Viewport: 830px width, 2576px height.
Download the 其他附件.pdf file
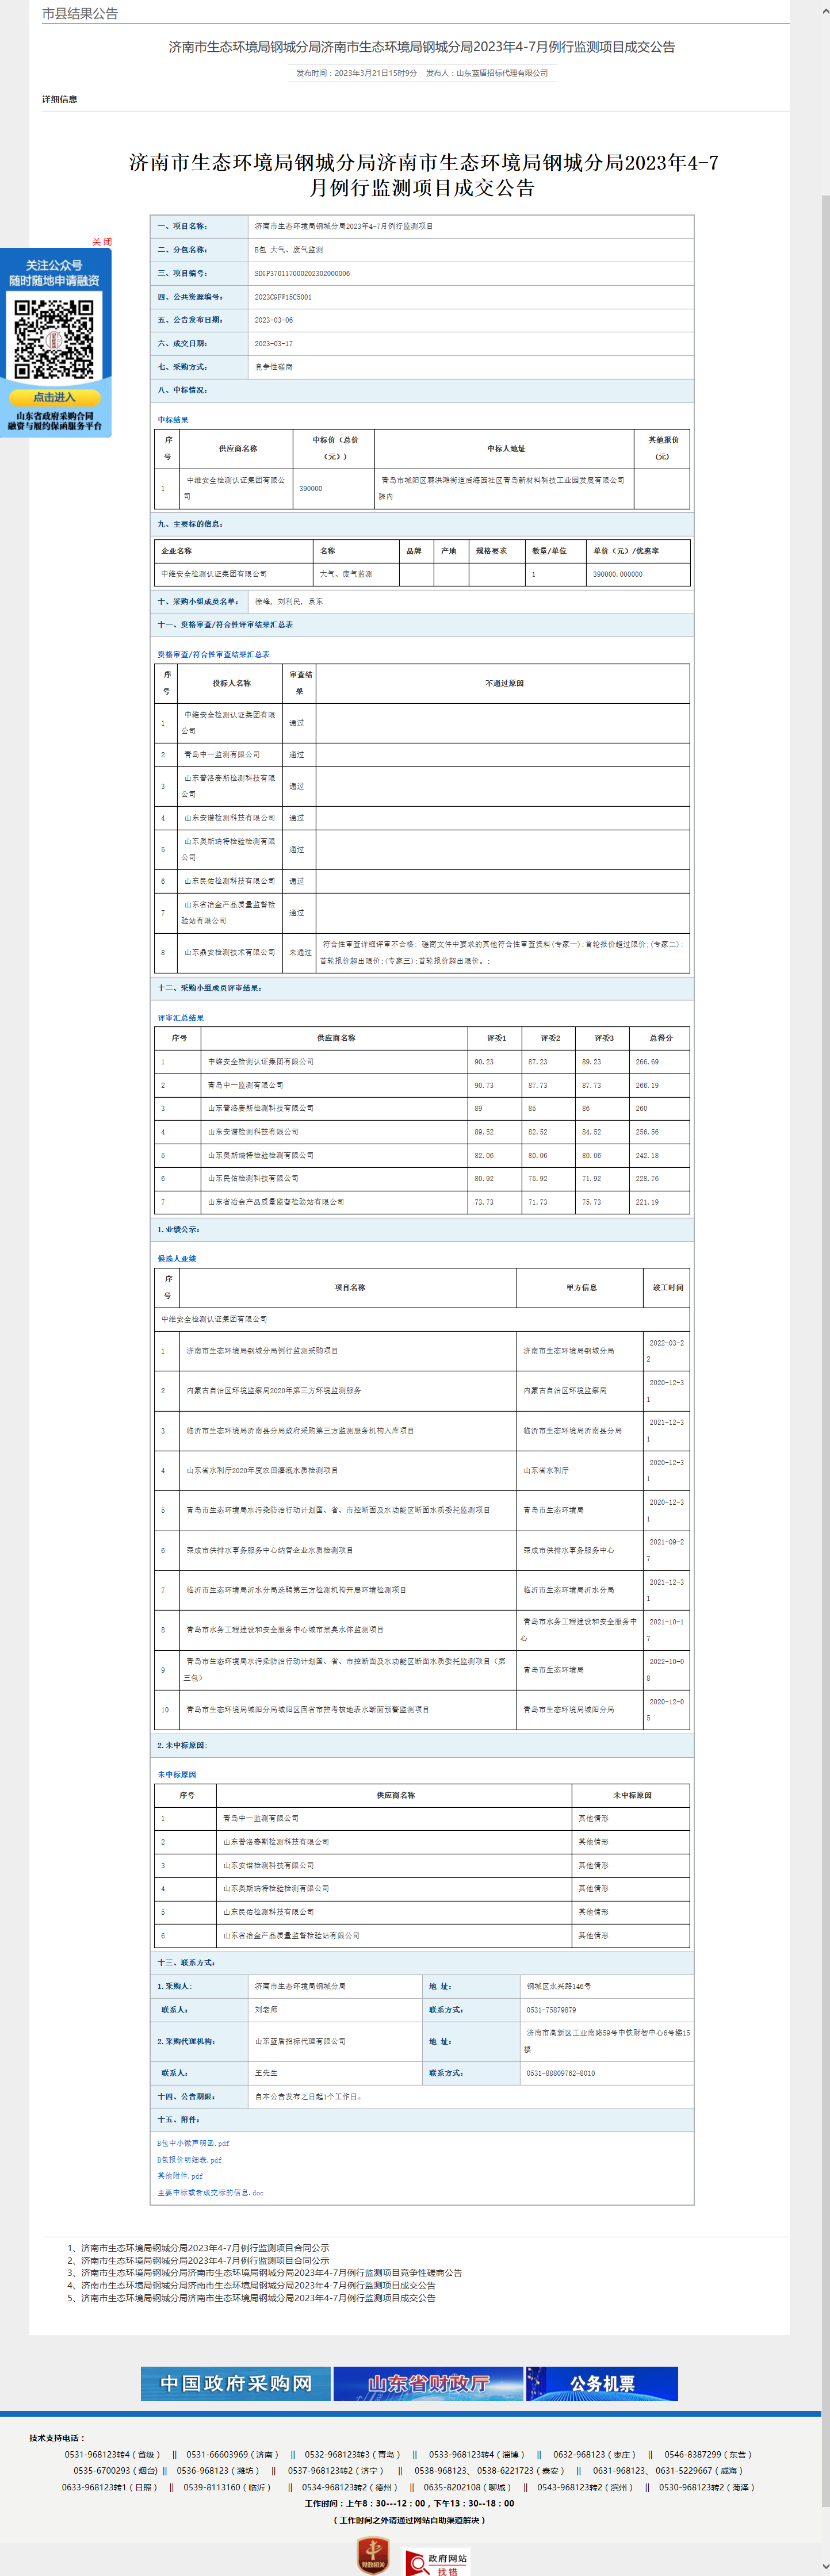click(180, 2176)
